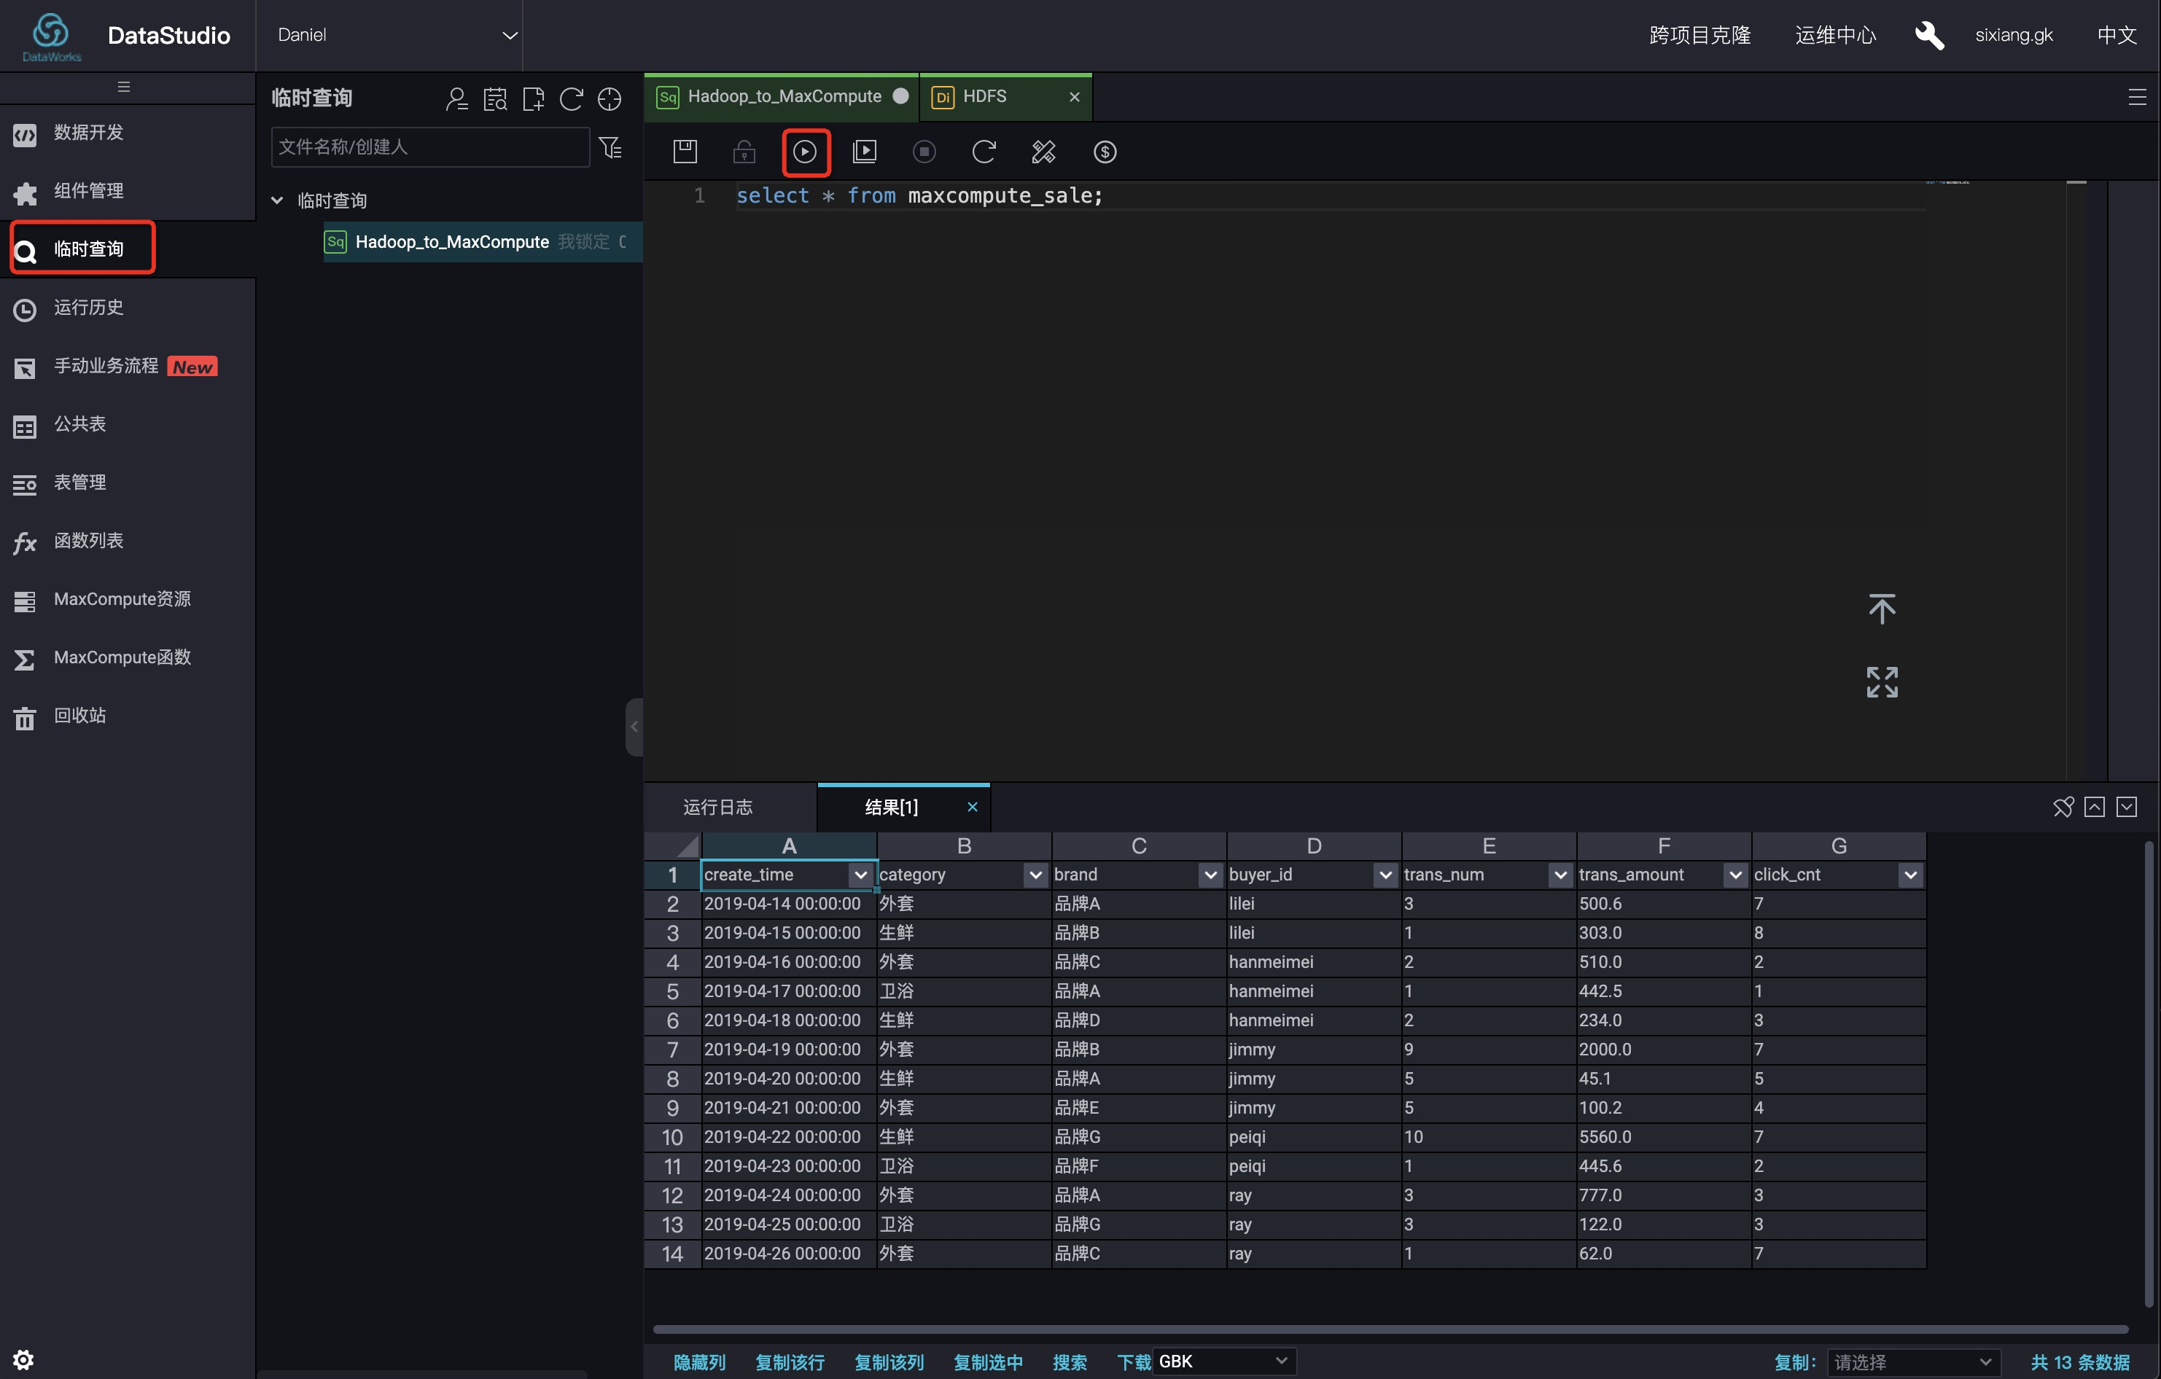Open the create_time column filter dropdown
2161x1379 pixels.
(x=860, y=874)
